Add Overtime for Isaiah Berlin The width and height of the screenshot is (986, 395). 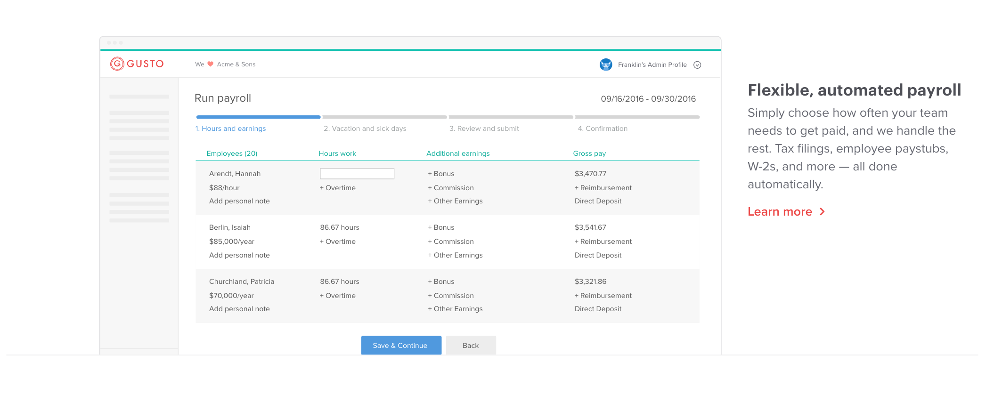pyautogui.click(x=338, y=242)
